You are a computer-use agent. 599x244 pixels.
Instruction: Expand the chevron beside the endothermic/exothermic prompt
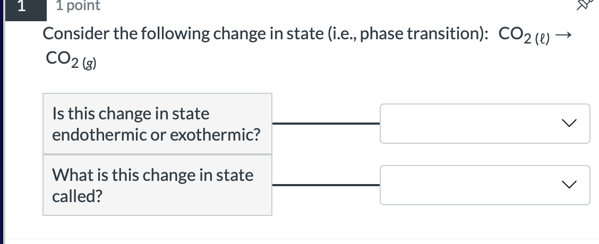point(569,123)
